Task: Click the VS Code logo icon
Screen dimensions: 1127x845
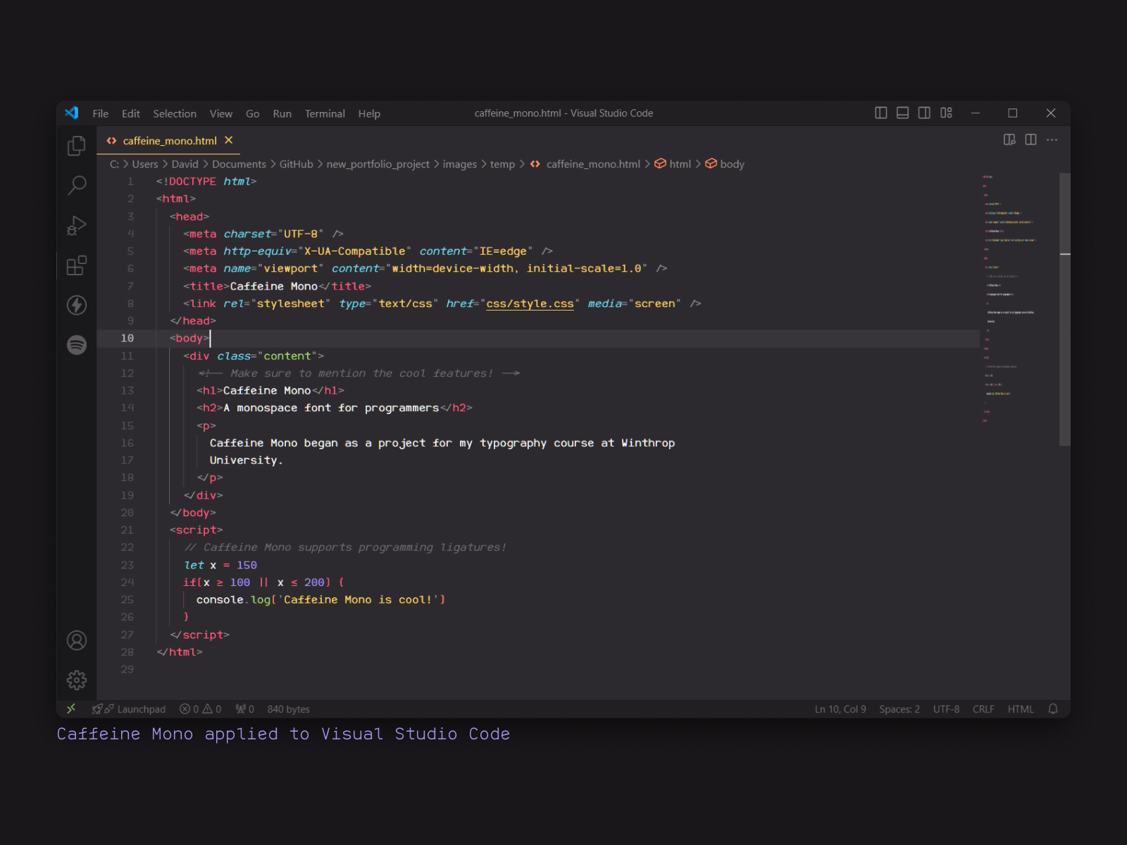Action: click(x=72, y=113)
